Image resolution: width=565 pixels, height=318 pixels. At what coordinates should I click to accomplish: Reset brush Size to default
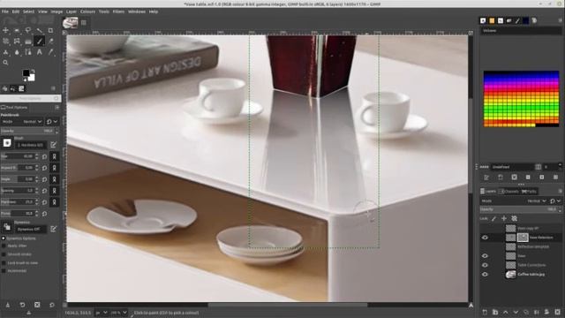click(x=45, y=156)
